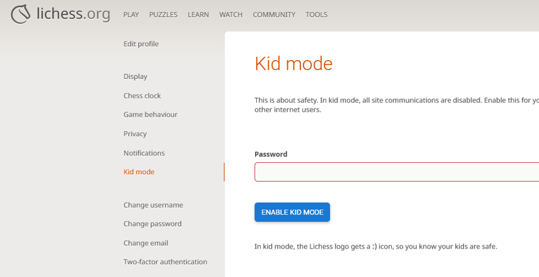This screenshot has width=539, height=277.
Task: Open Change email page
Action: pyautogui.click(x=146, y=243)
